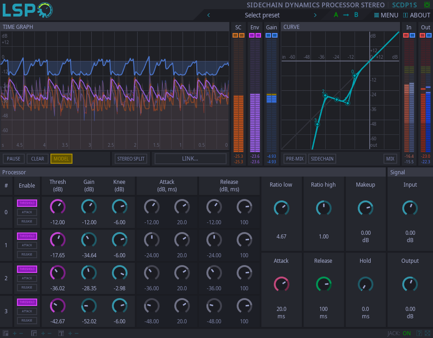Enable ATTACK for processor row 0
The width and height of the screenshot is (433, 338).
coord(27,212)
